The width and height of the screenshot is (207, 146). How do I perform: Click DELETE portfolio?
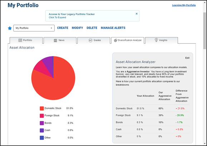point(92,28)
